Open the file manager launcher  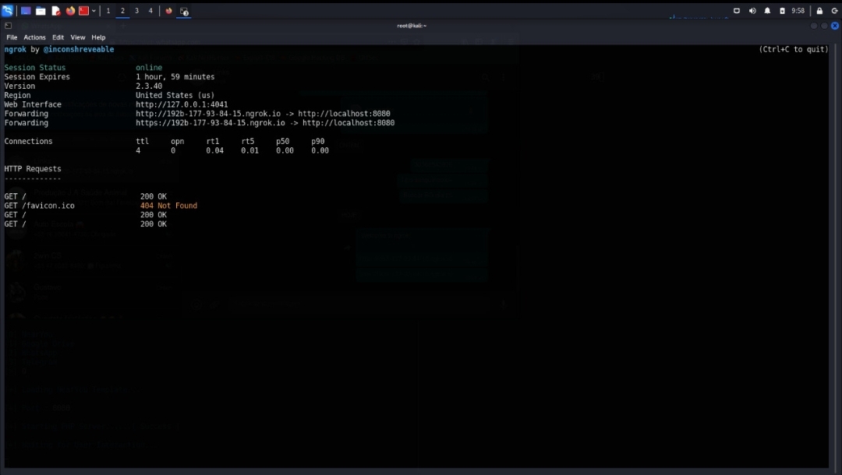41,11
